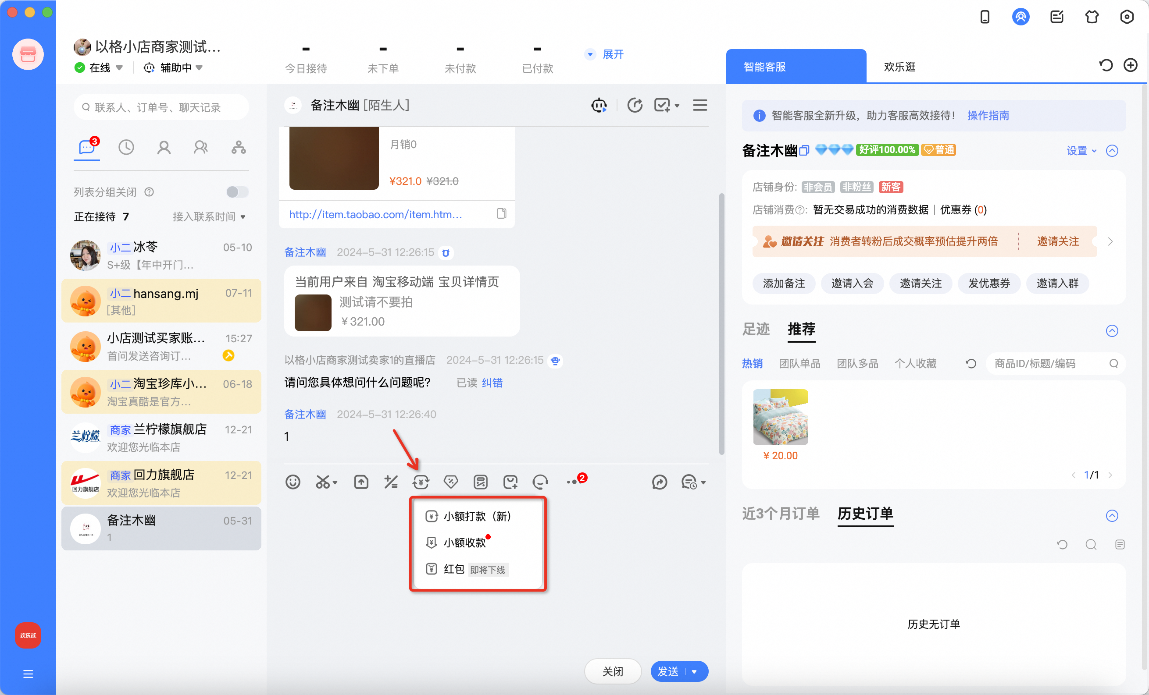Image resolution: width=1149 pixels, height=695 pixels.
Task: Collapse the order history section
Action: tap(1112, 516)
